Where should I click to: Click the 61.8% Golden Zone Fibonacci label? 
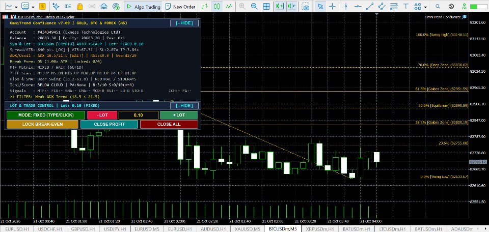(442, 89)
